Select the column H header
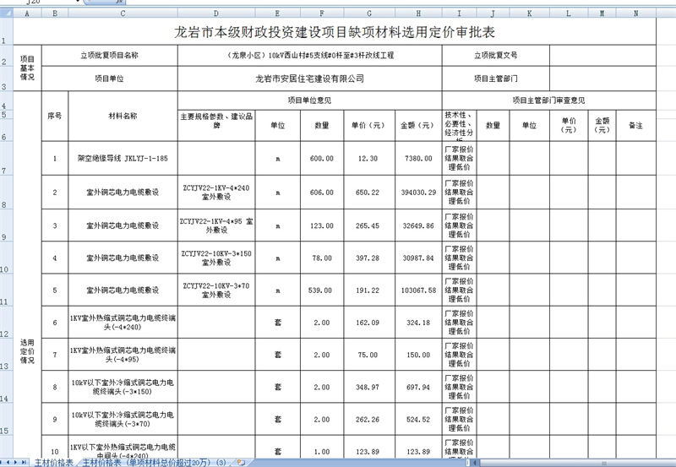The image size is (676, 467). click(x=418, y=14)
